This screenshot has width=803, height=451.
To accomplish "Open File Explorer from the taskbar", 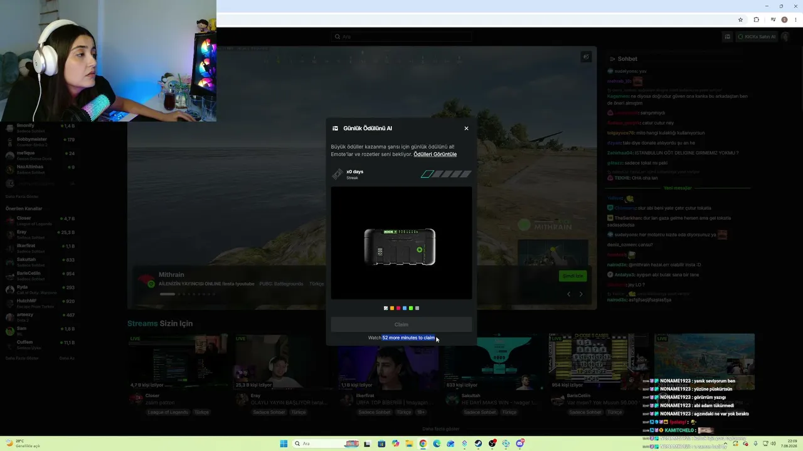I will coord(409,443).
